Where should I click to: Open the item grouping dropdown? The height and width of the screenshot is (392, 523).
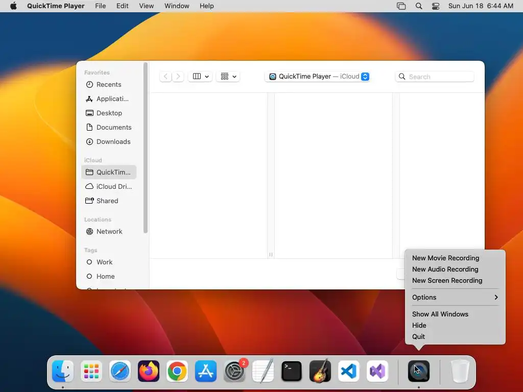[228, 77]
